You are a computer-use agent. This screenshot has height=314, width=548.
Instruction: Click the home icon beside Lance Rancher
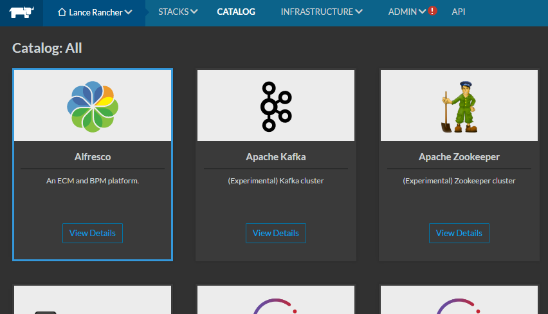pos(62,12)
